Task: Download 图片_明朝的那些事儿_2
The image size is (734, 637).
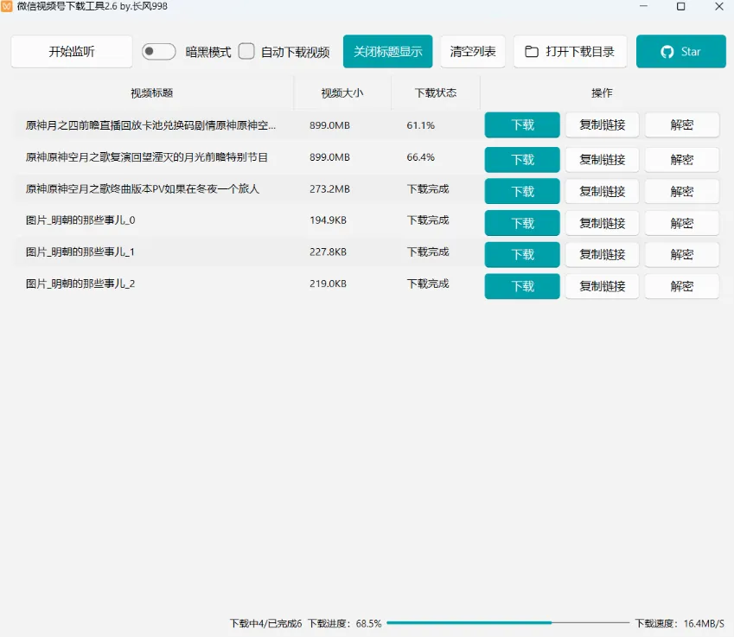Action: pos(522,286)
